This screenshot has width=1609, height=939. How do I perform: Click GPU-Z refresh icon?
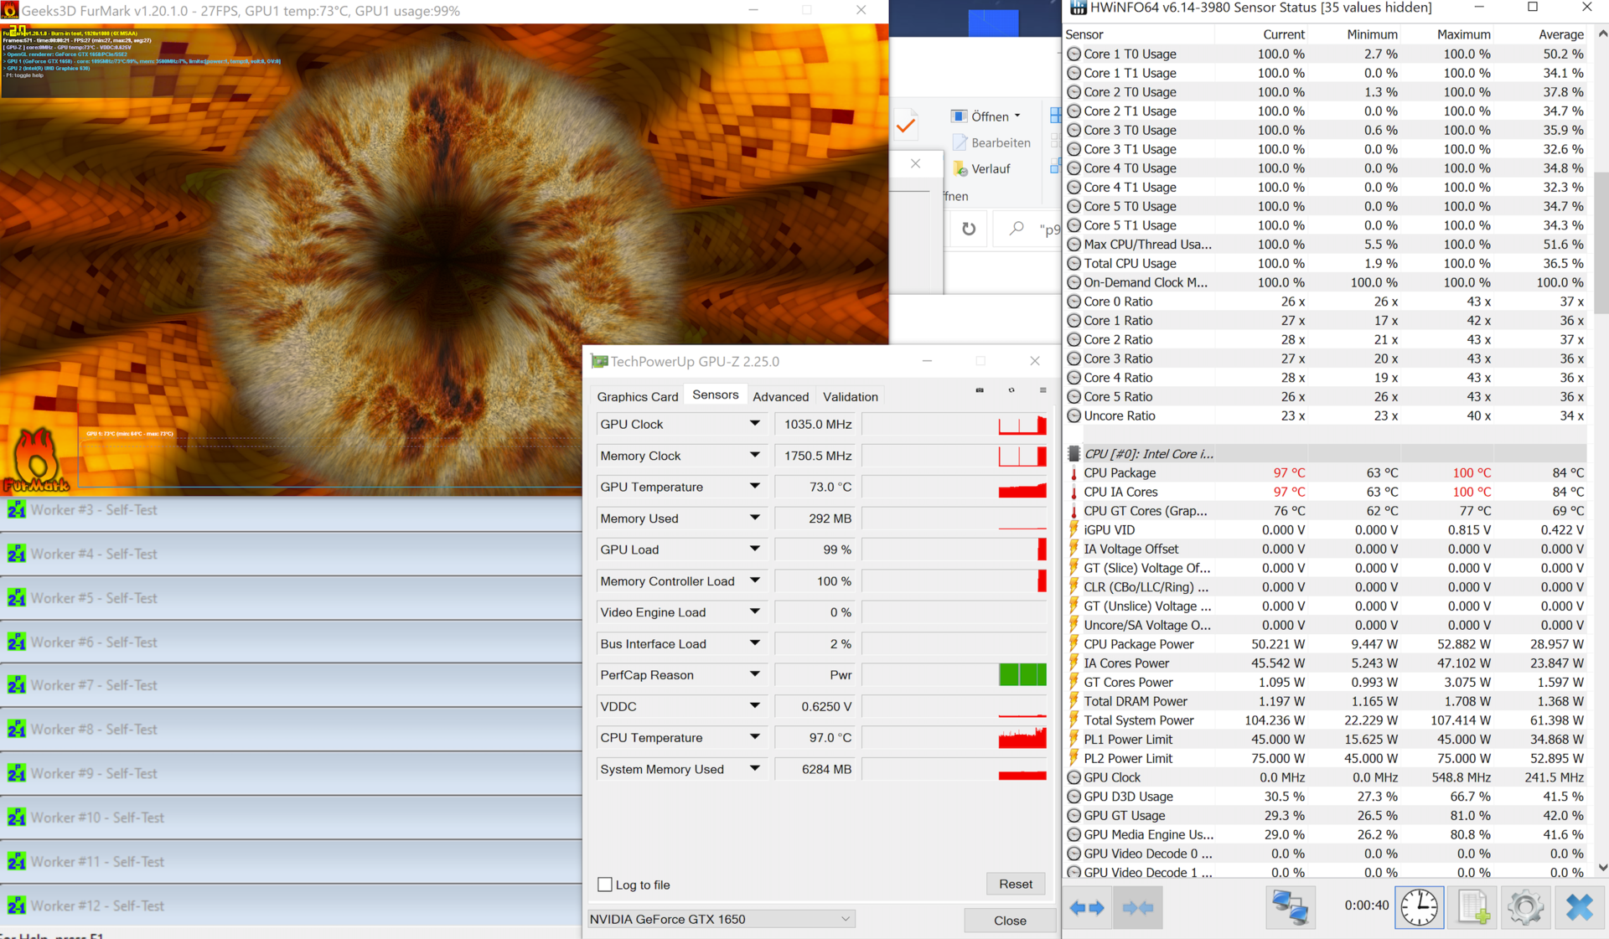[x=1011, y=390]
